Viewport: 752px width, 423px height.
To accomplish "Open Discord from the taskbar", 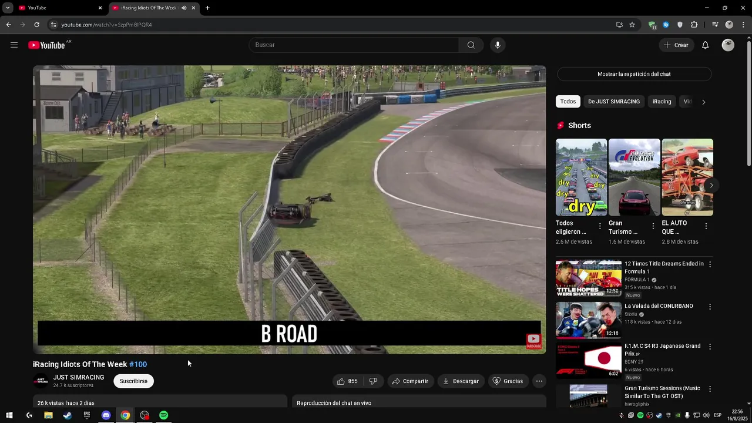I will (x=106, y=415).
